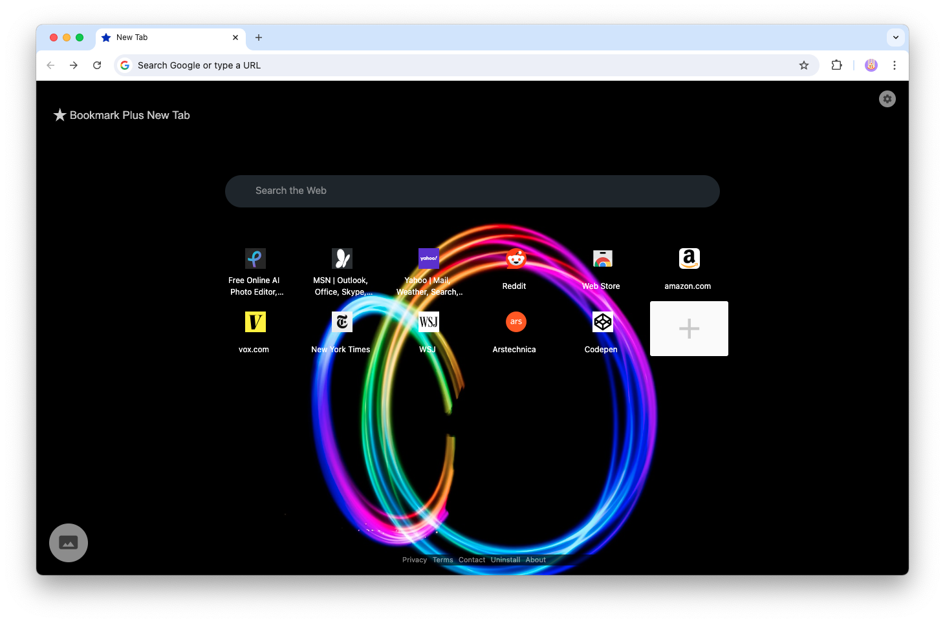The height and width of the screenshot is (623, 945).
Task: Open the WSJ shortcut icon
Action: 429,322
